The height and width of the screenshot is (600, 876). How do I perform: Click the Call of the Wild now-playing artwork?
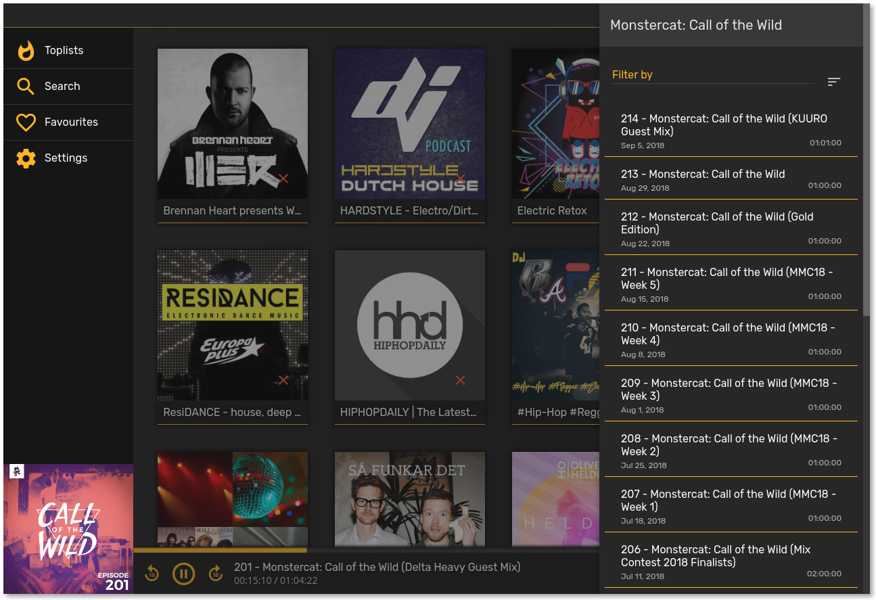click(68, 529)
